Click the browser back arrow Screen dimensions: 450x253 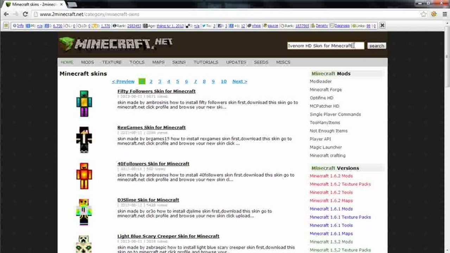click(x=6, y=14)
